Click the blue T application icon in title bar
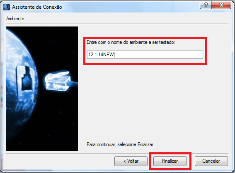Viewport: 235px width, 173px height. tap(7, 7)
